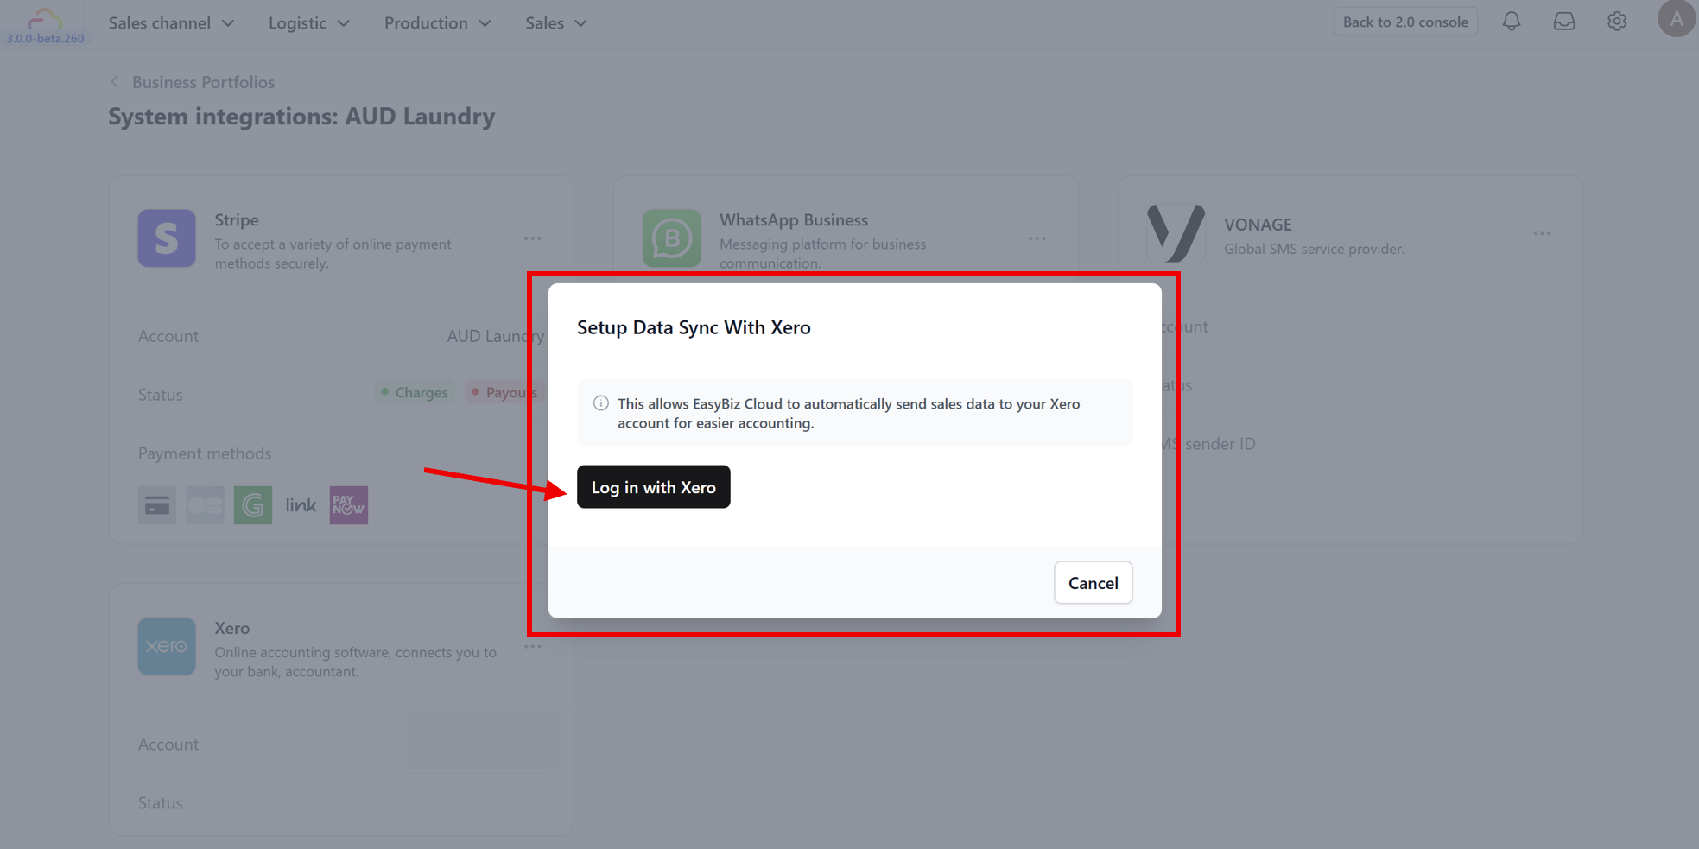
Task: Select the GrabPay payment method icon
Action: pyautogui.click(x=252, y=504)
